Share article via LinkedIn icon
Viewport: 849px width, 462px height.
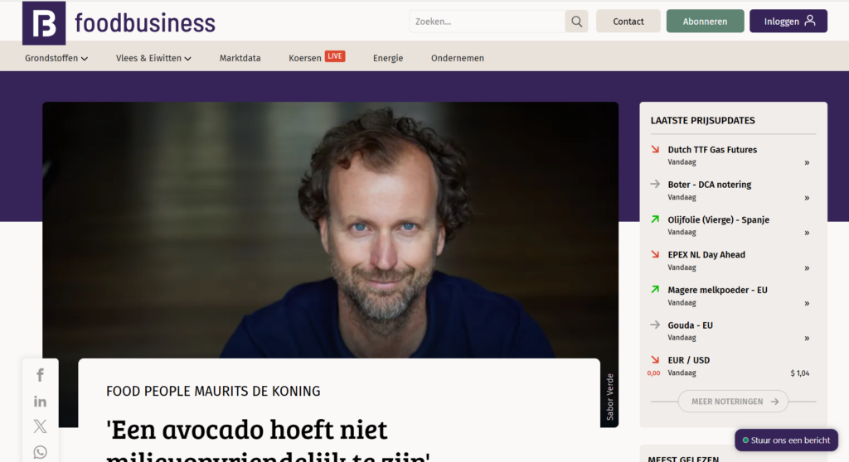pyautogui.click(x=40, y=402)
